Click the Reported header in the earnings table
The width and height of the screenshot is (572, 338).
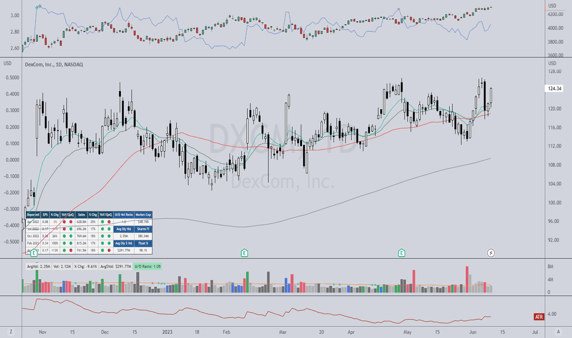pos(33,215)
